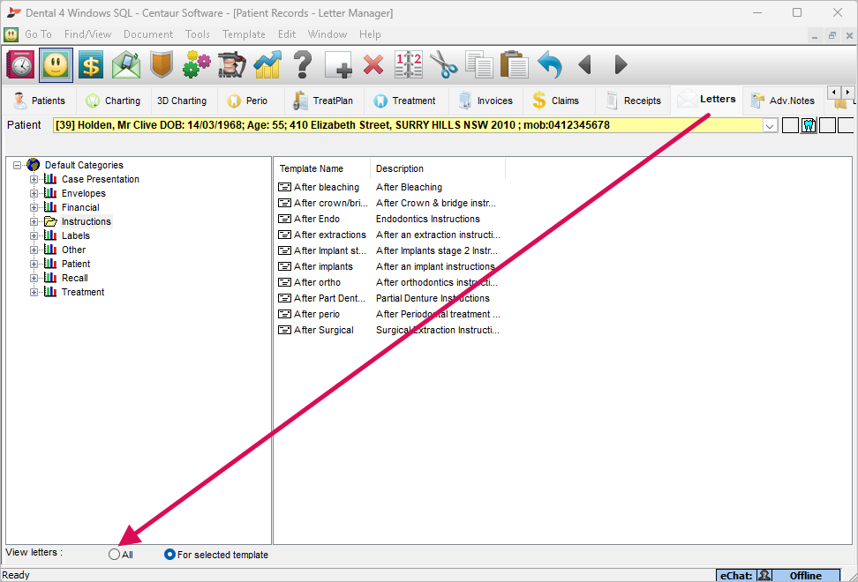Sort by Description column header
This screenshot has height=582, width=858.
coord(437,168)
